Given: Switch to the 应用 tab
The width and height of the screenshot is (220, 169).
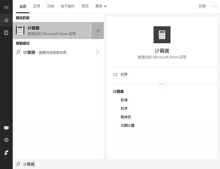Looking at the screenshot, I should [37, 6].
